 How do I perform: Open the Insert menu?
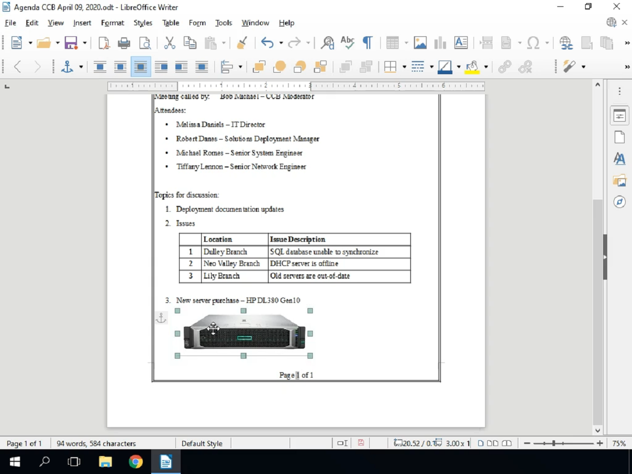coord(82,23)
